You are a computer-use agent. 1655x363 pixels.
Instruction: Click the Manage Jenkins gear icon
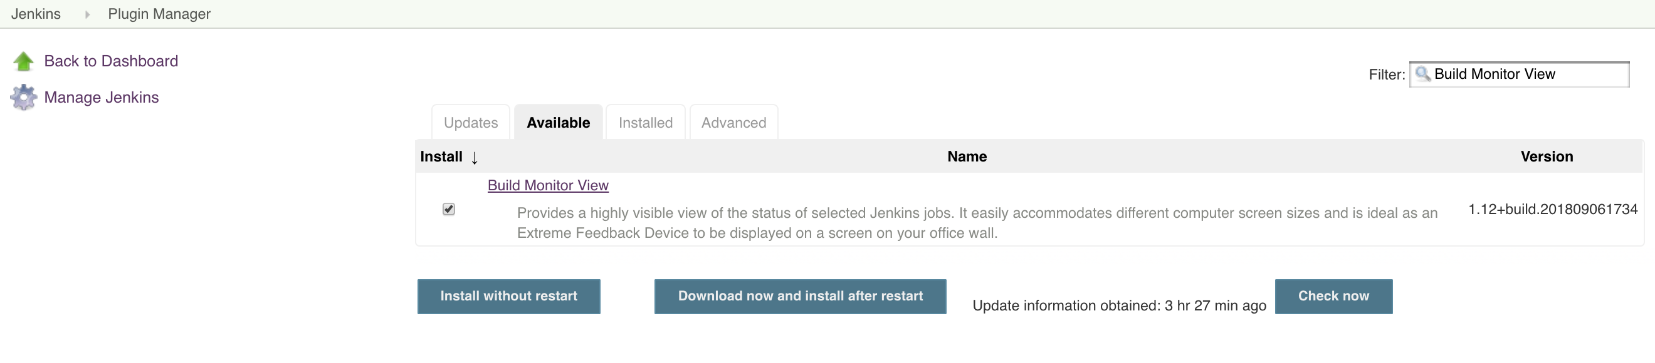pyautogui.click(x=23, y=97)
